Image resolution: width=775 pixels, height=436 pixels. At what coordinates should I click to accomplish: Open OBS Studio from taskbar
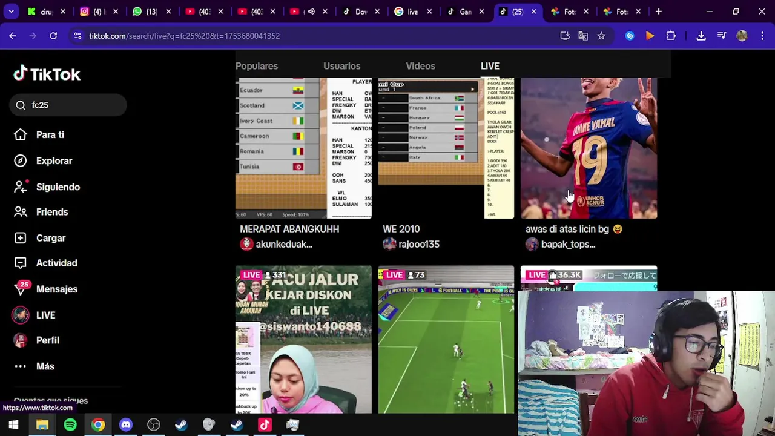[x=154, y=425]
